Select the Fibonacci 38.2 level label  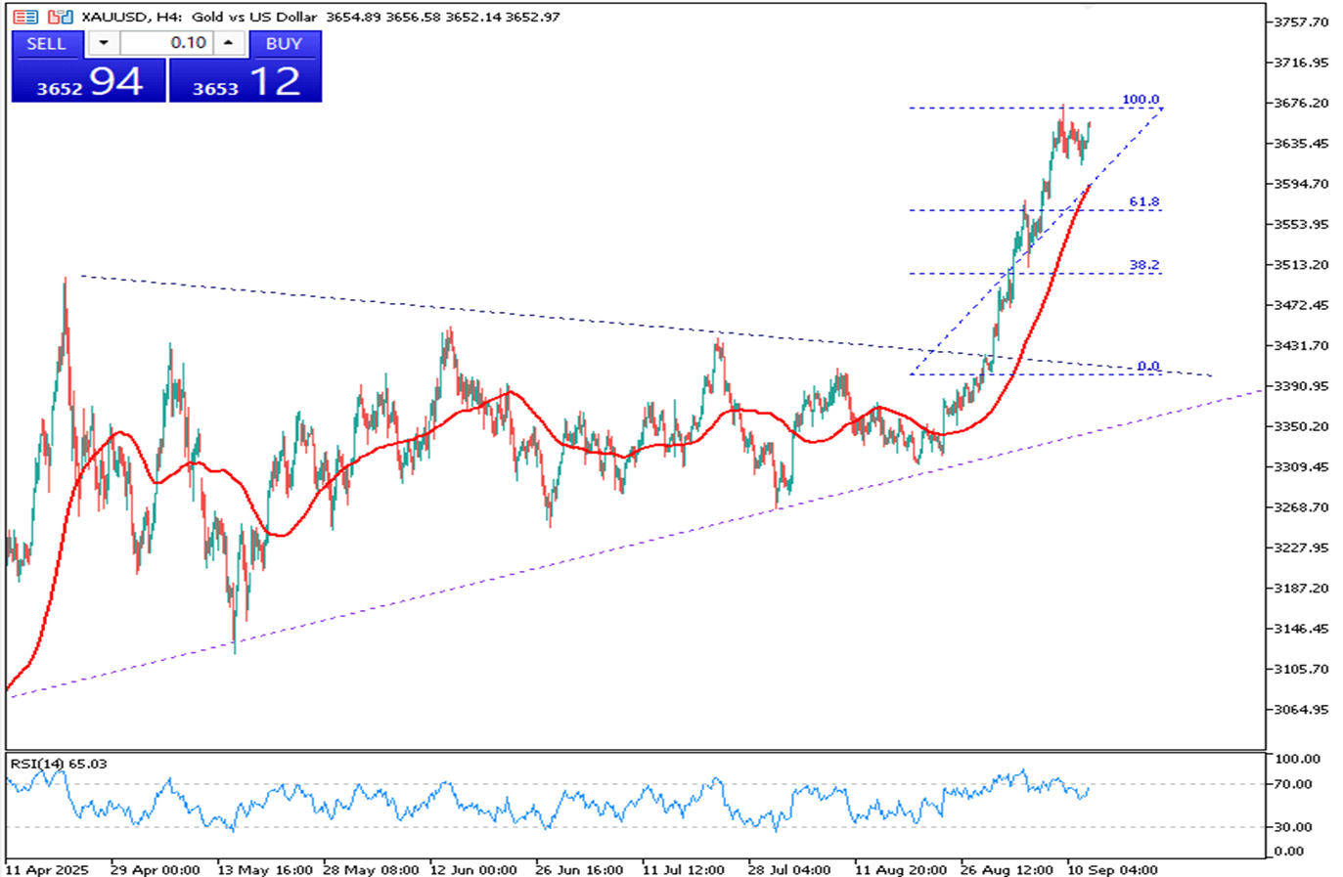point(1143,265)
